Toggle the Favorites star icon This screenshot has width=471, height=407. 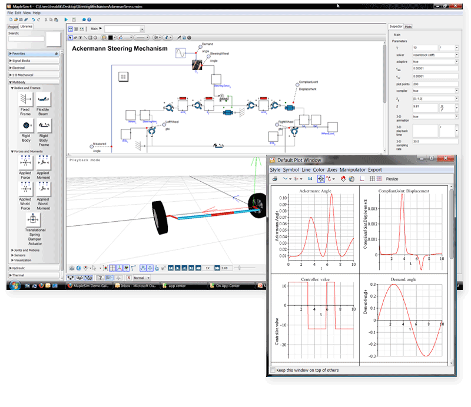56,53
